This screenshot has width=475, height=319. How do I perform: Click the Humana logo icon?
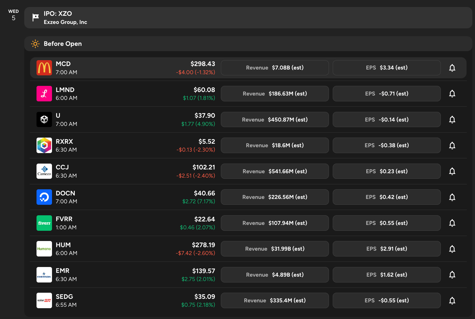tap(44, 249)
